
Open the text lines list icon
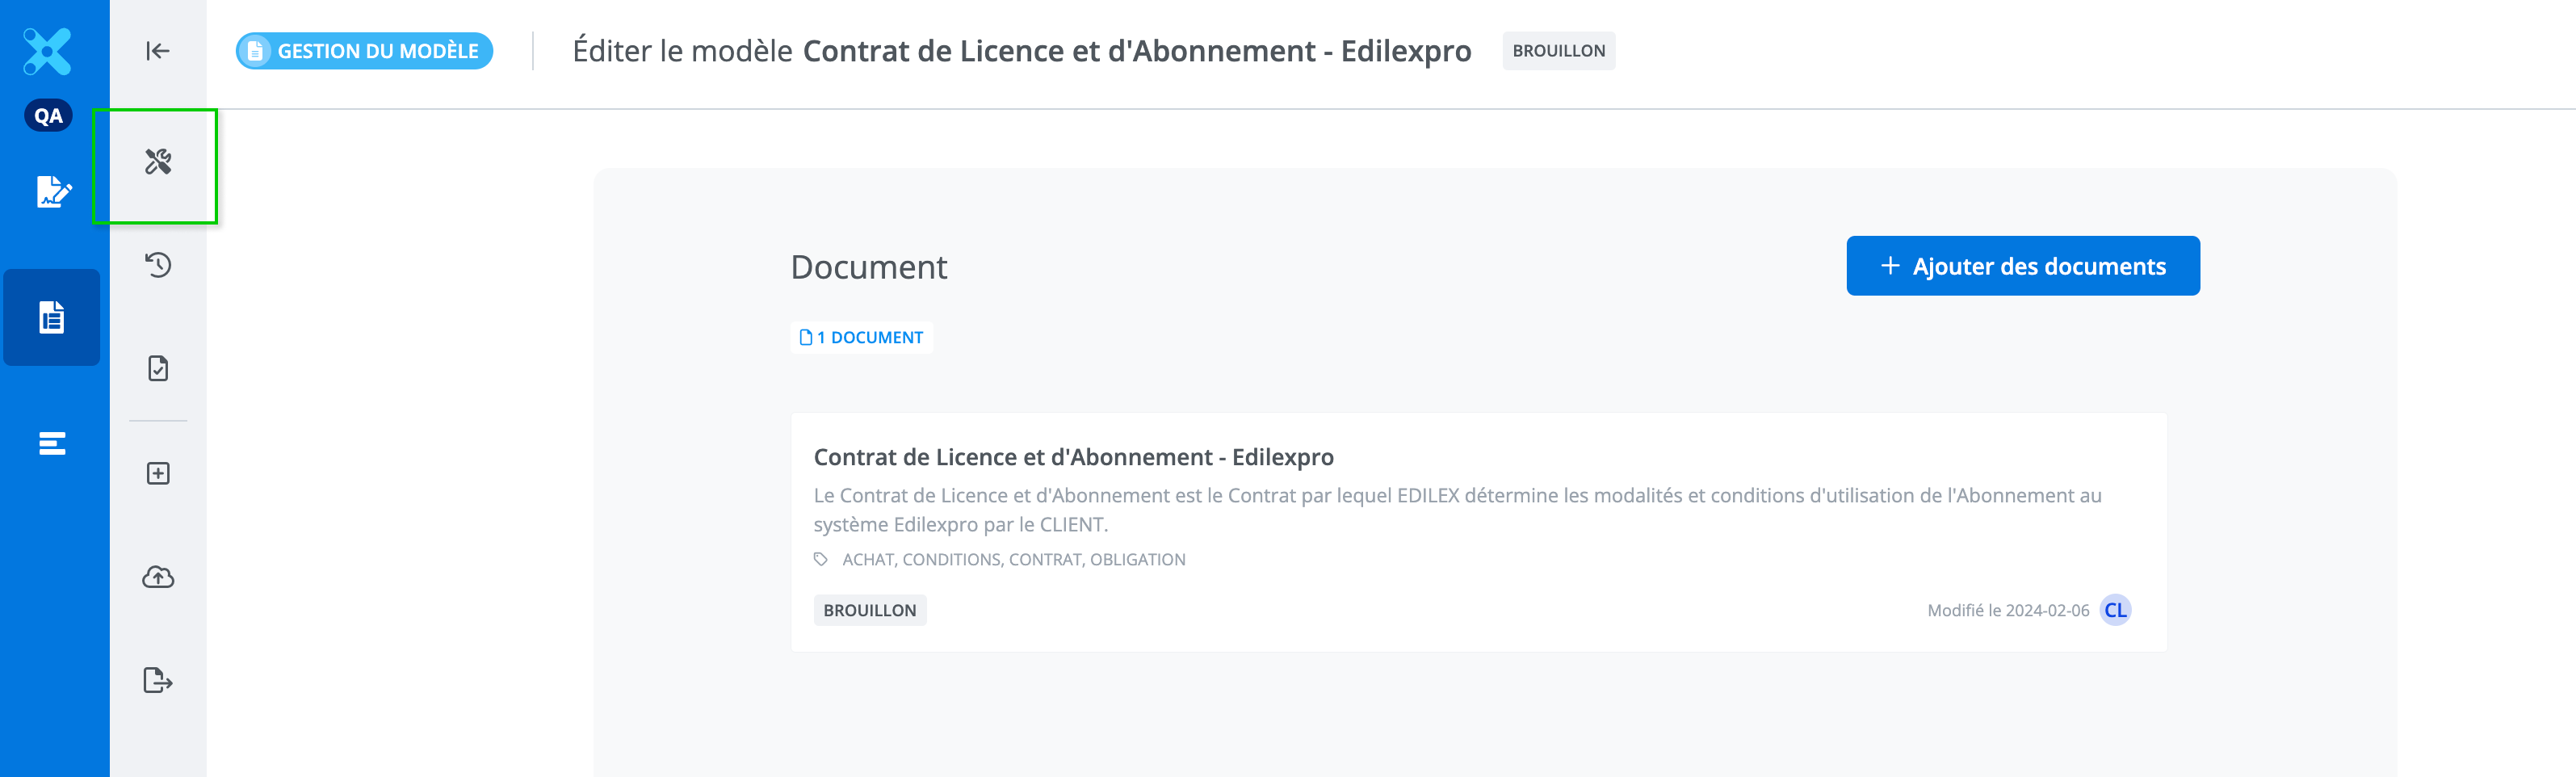[52, 443]
